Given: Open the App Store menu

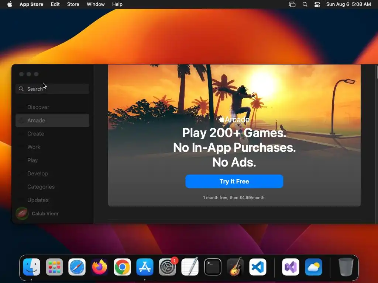Looking at the screenshot, I should pos(31,4).
